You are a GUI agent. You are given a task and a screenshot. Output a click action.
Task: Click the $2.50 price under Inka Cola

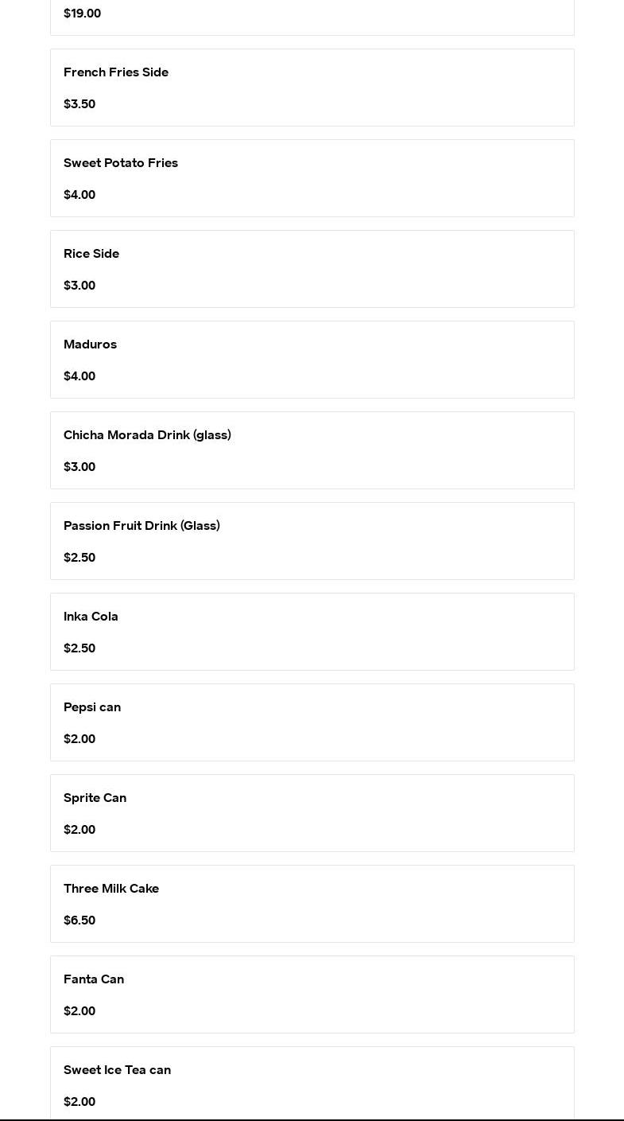pos(79,648)
